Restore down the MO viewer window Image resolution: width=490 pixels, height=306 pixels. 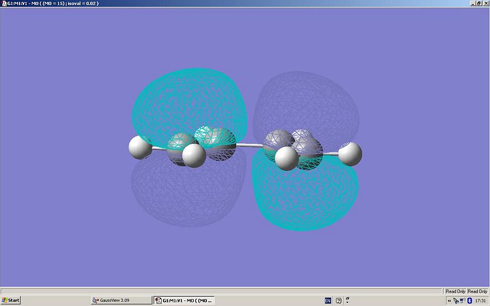479,4
